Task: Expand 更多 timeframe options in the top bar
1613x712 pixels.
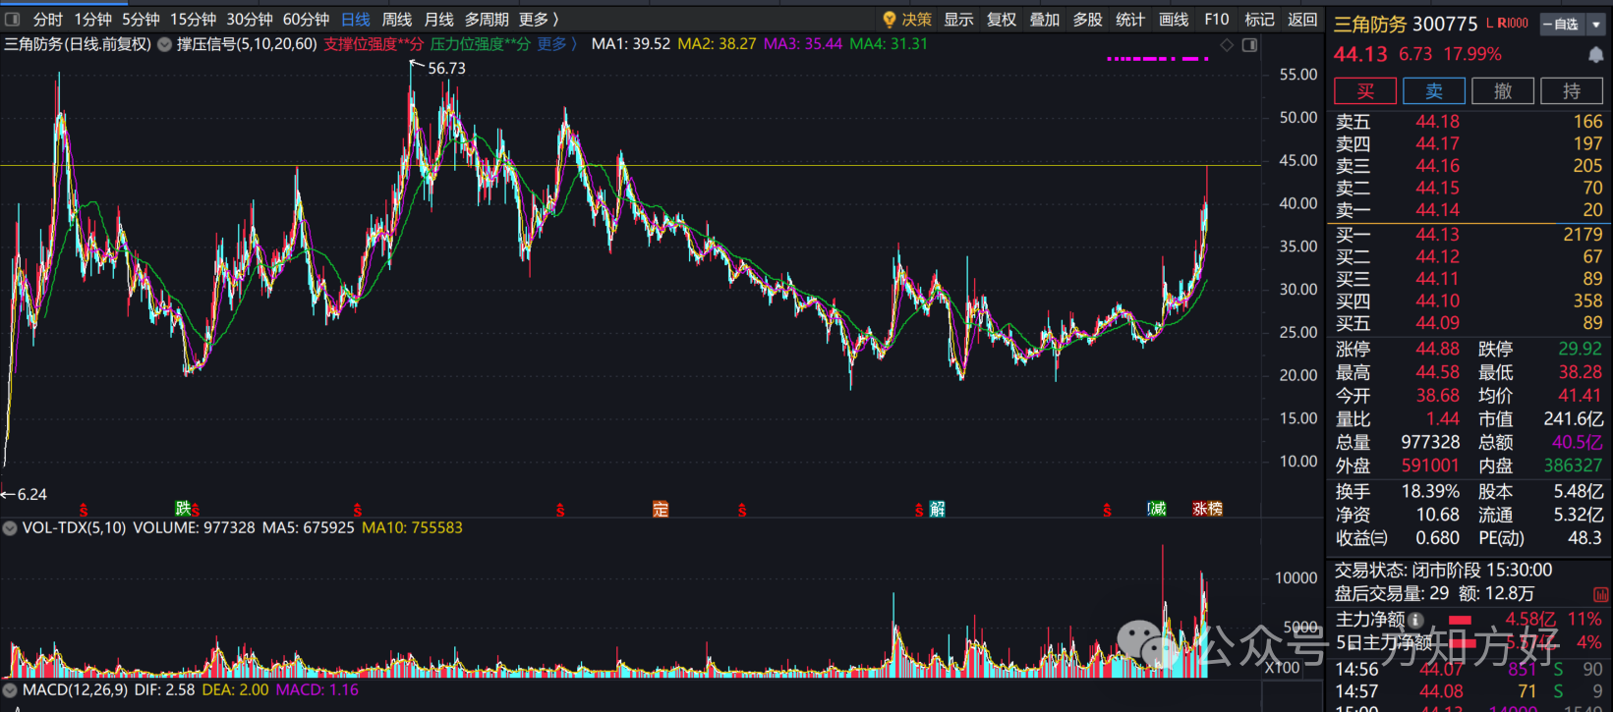Action: (x=539, y=19)
